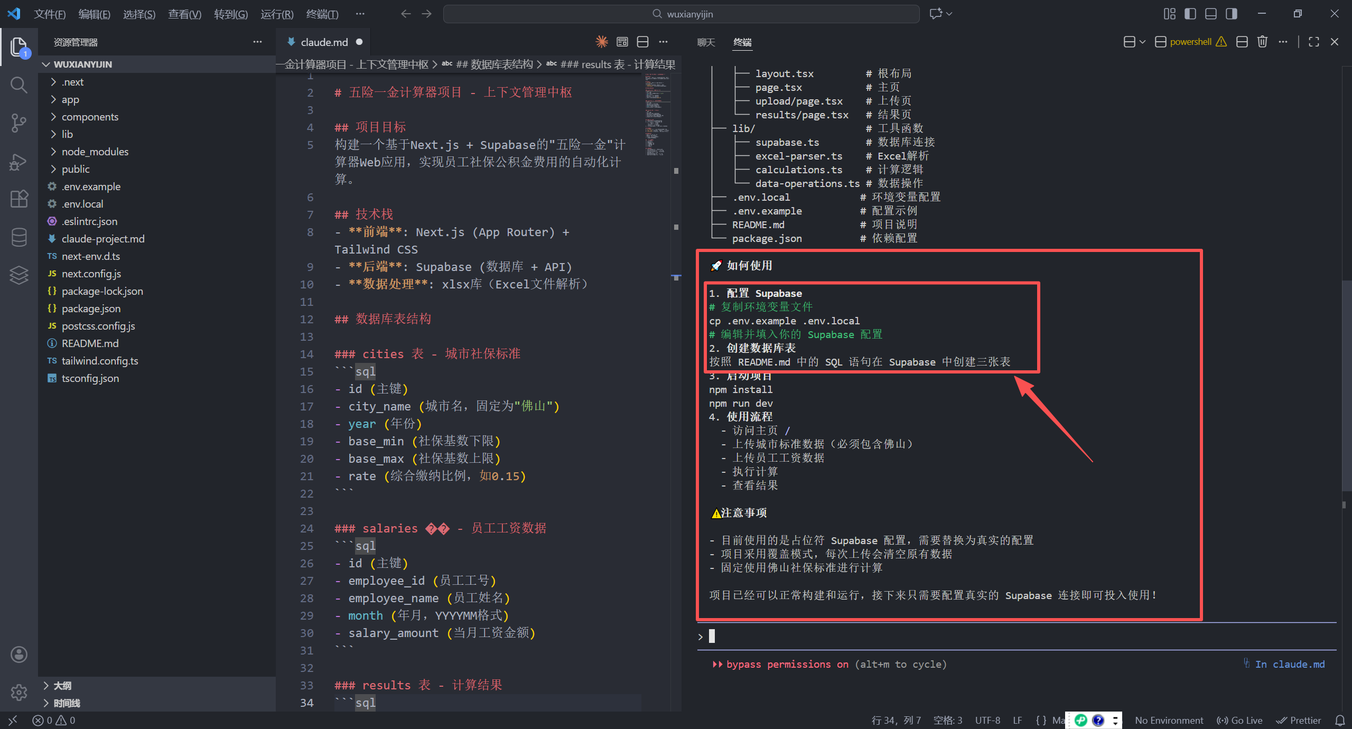Open the 查看(V) menu
This screenshot has width=1352, height=729.
[184, 14]
